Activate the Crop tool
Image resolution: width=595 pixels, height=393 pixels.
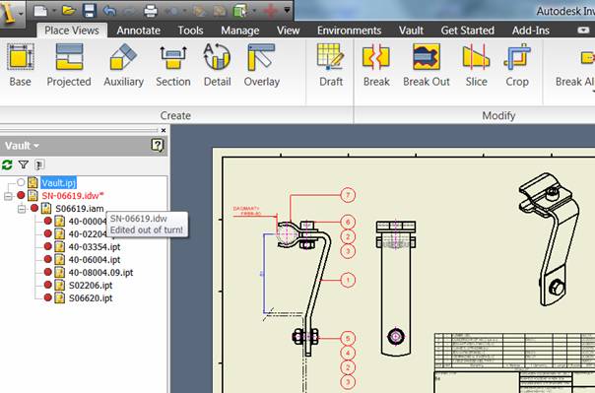[x=517, y=65]
